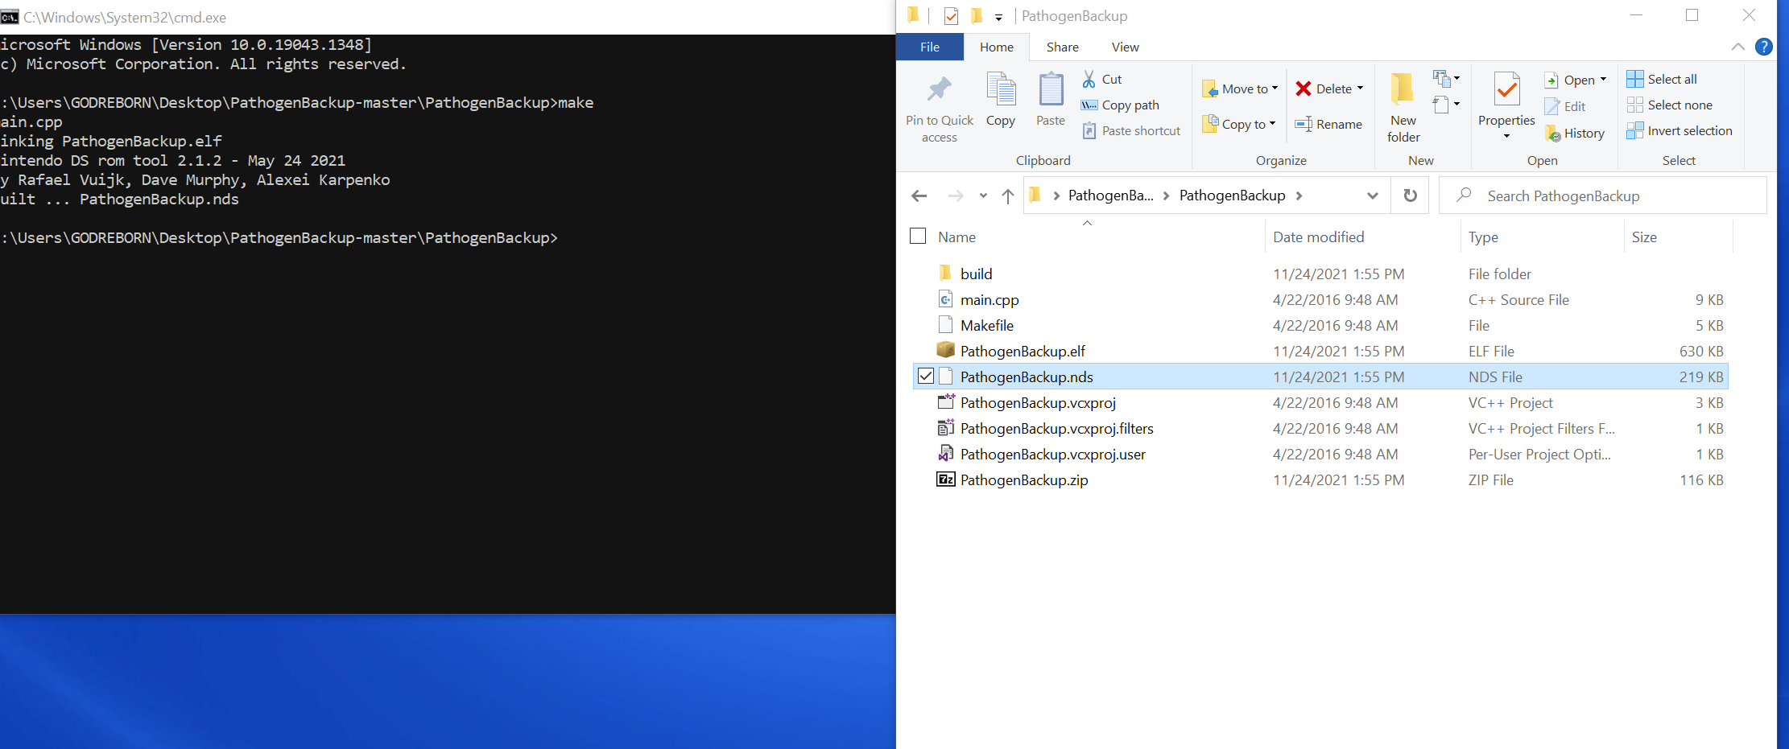Click the Select all icon
This screenshot has height=749, width=1789.
(1635, 79)
